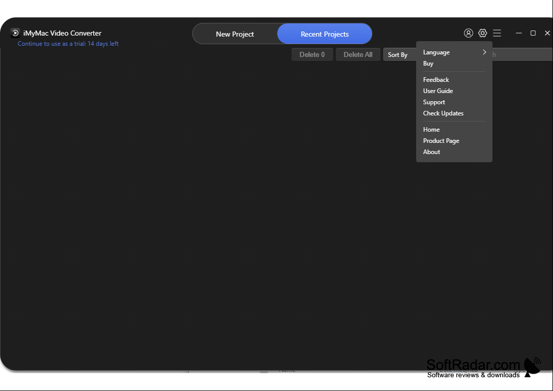Image resolution: width=553 pixels, height=391 pixels.
Task: Switch to the Recent Projects tab
Action: [x=325, y=34]
